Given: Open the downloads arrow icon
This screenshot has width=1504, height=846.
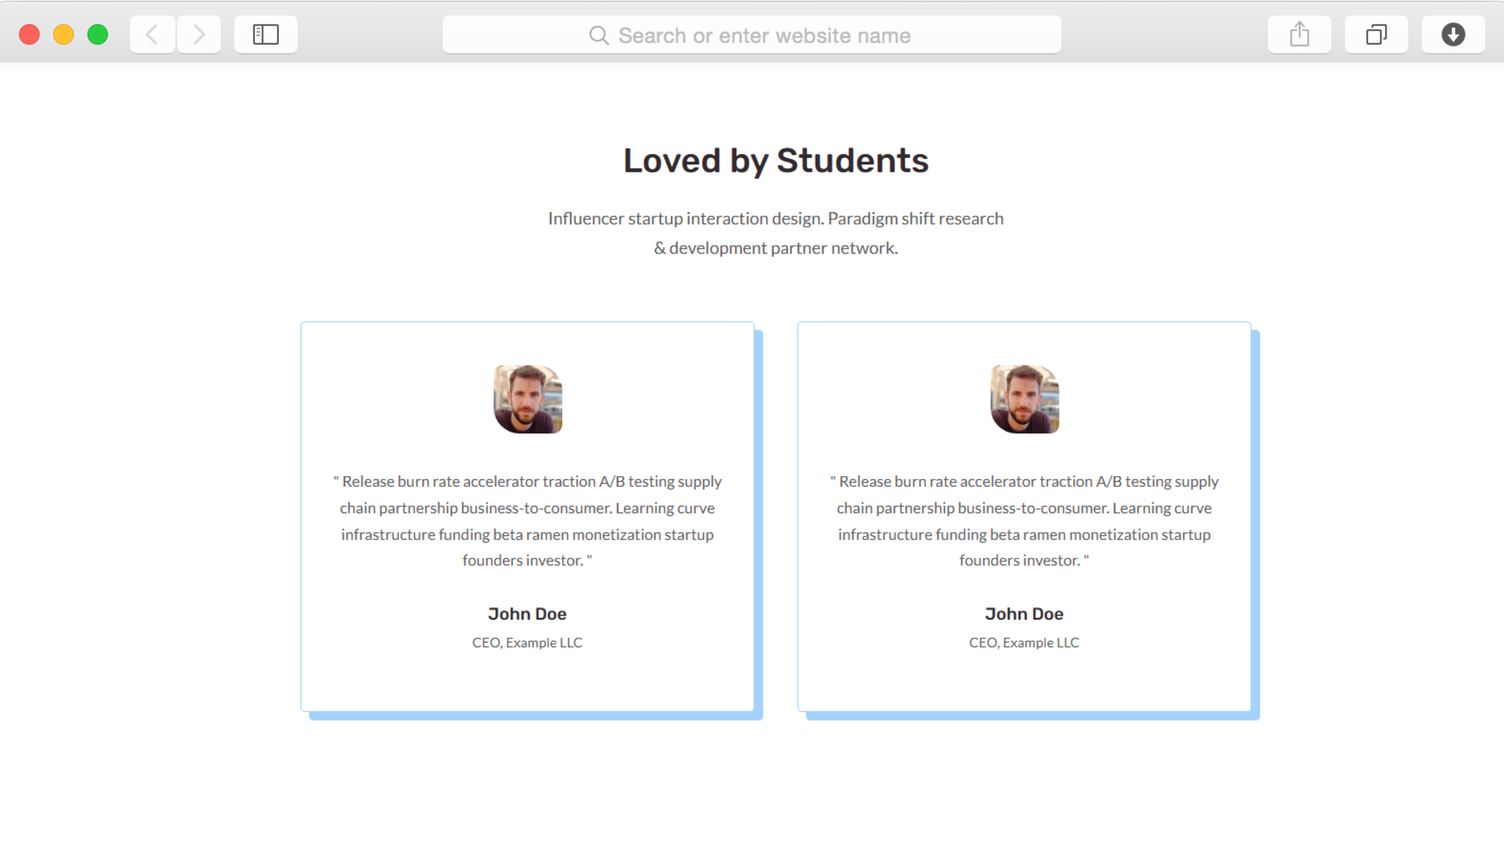Looking at the screenshot, I should point(1453,34).
